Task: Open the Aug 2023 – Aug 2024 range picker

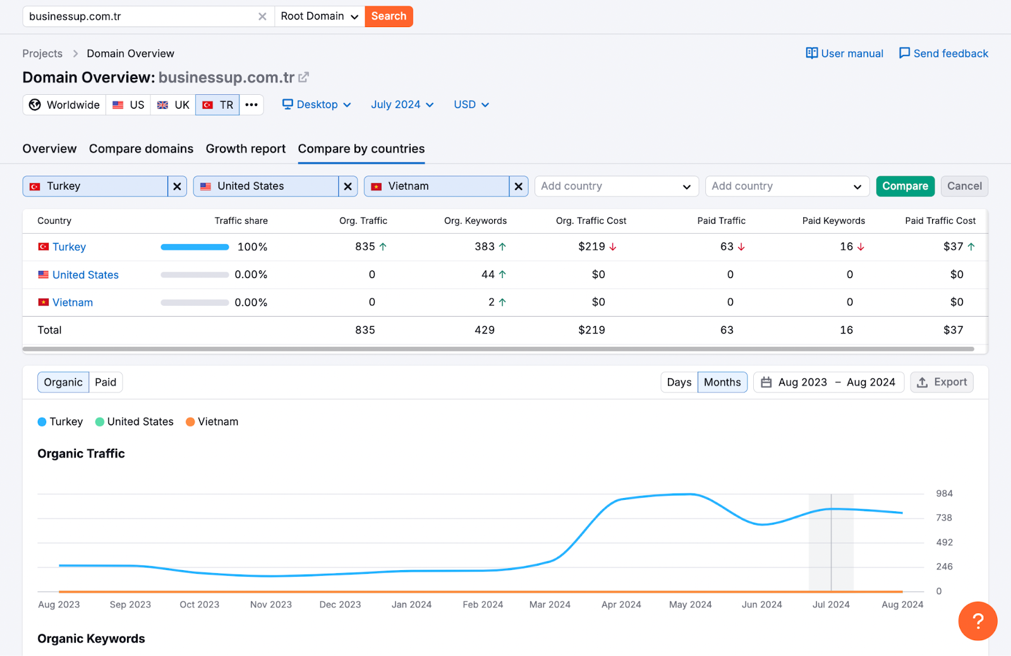Action: click(829, 382)
